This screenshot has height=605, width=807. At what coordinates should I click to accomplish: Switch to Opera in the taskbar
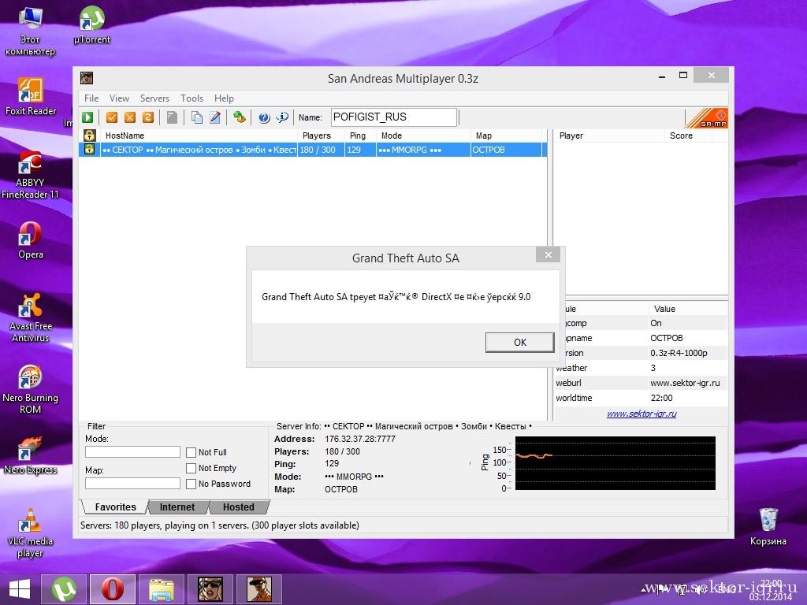(112, 589)
